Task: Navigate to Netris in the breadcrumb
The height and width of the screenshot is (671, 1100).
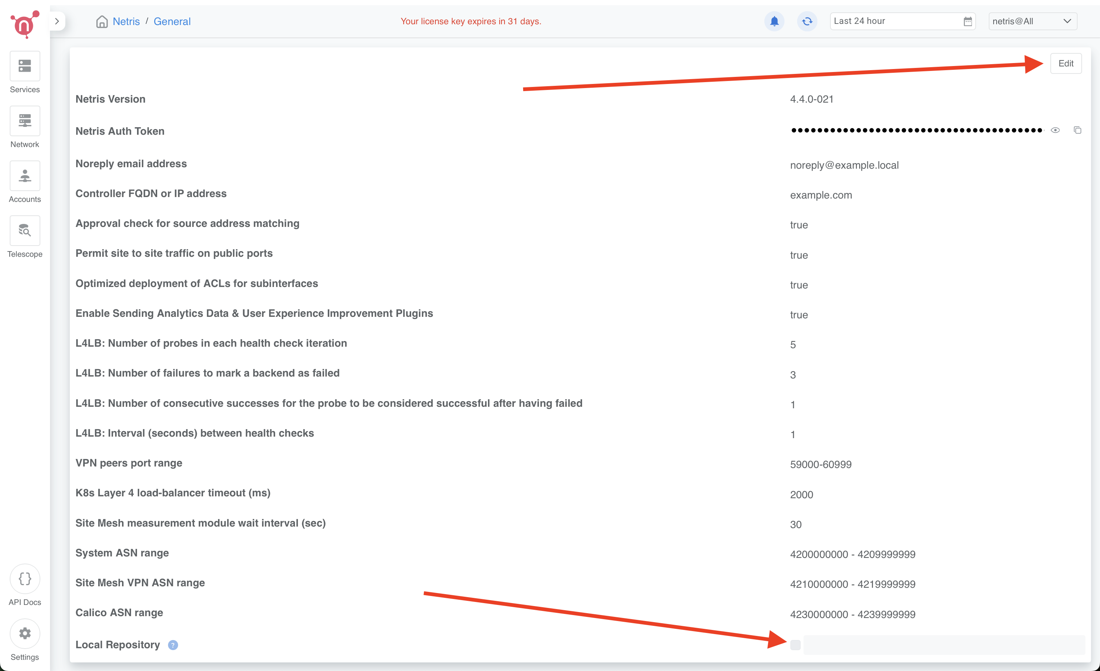Action: 126,21
